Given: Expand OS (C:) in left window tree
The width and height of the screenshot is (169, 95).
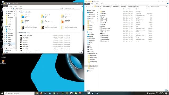Looking at the screenshot, I should pos(5,44).
